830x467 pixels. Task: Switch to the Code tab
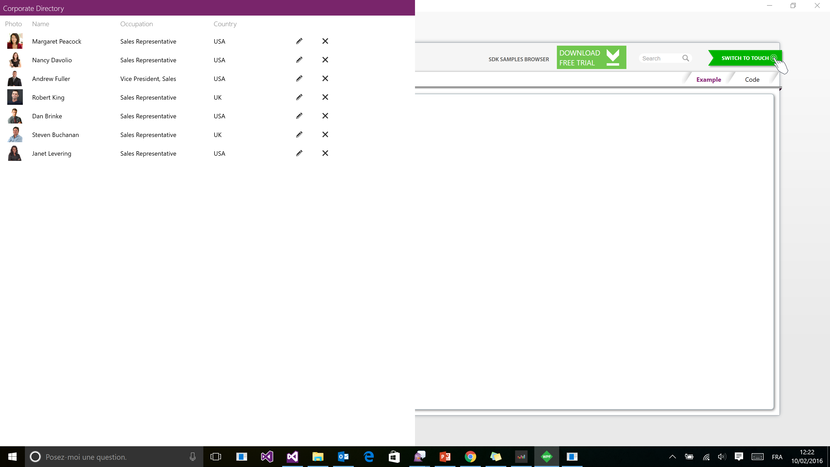coord(752,80)
